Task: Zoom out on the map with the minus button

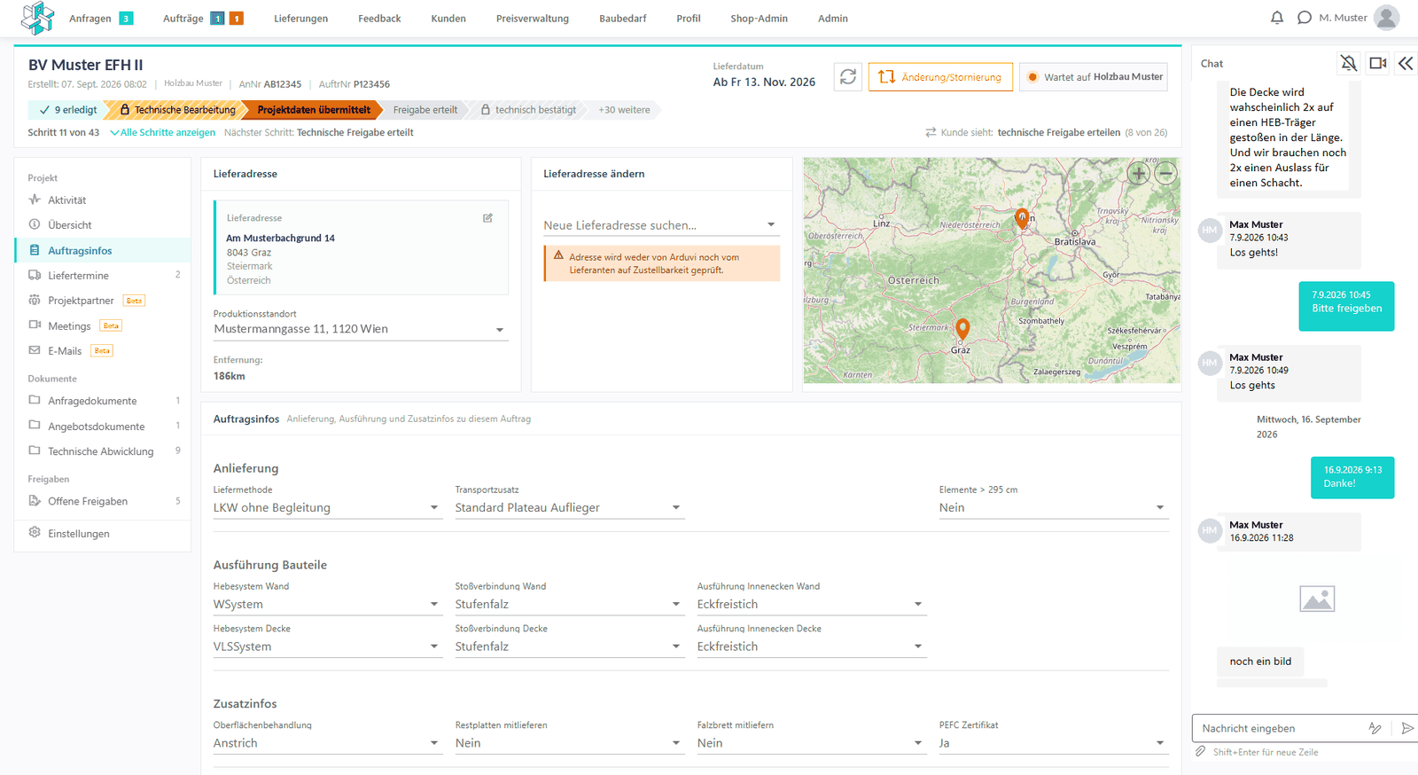Action: [1166, 174]
